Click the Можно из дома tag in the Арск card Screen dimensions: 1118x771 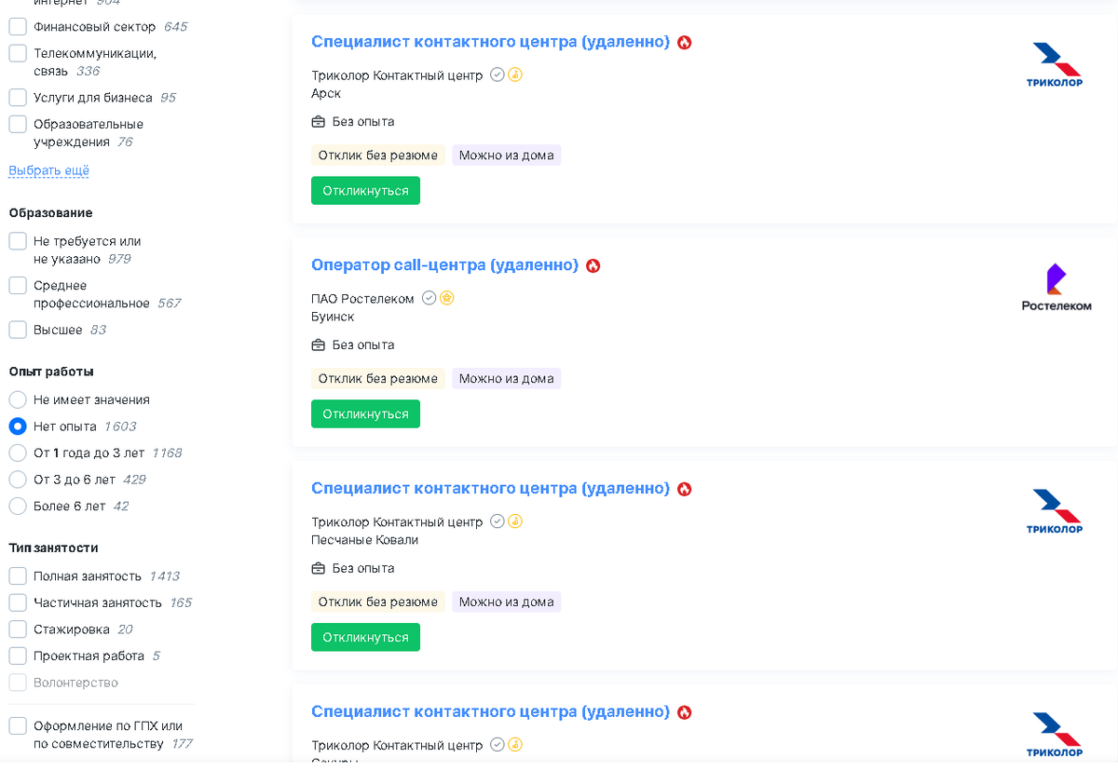(506, 156)
